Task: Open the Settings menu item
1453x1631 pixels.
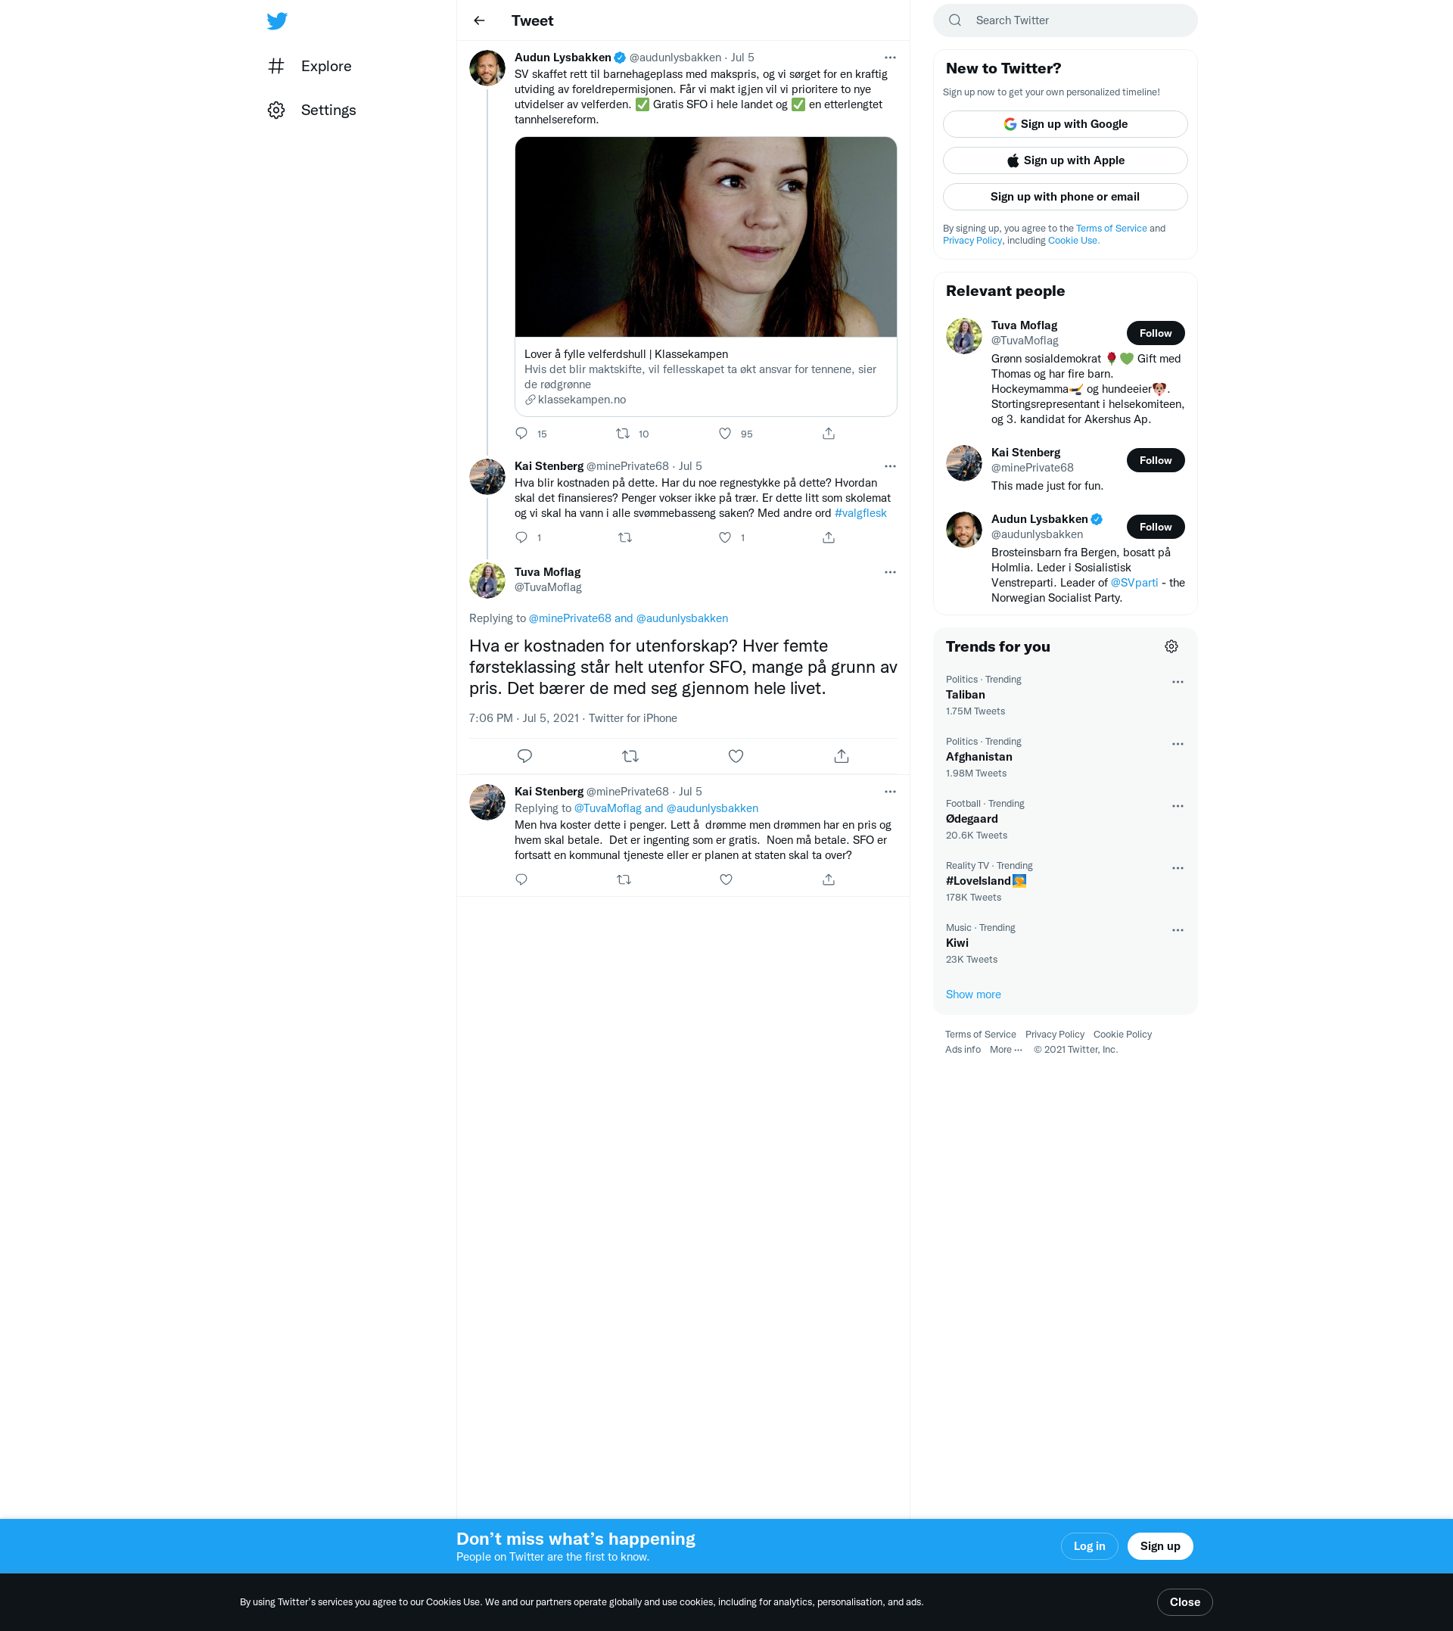Action: click(312, 110)
